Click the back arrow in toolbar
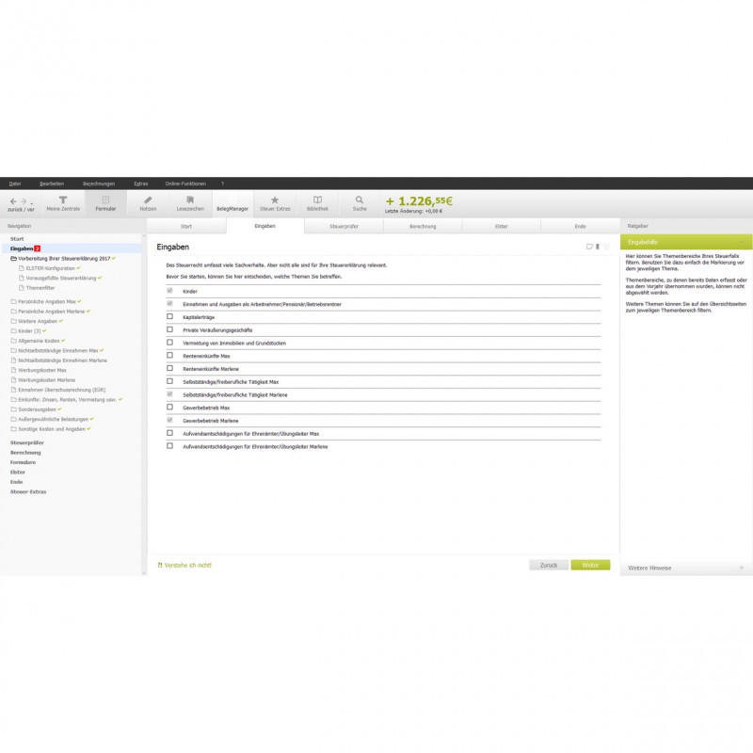 pos(13,201)
